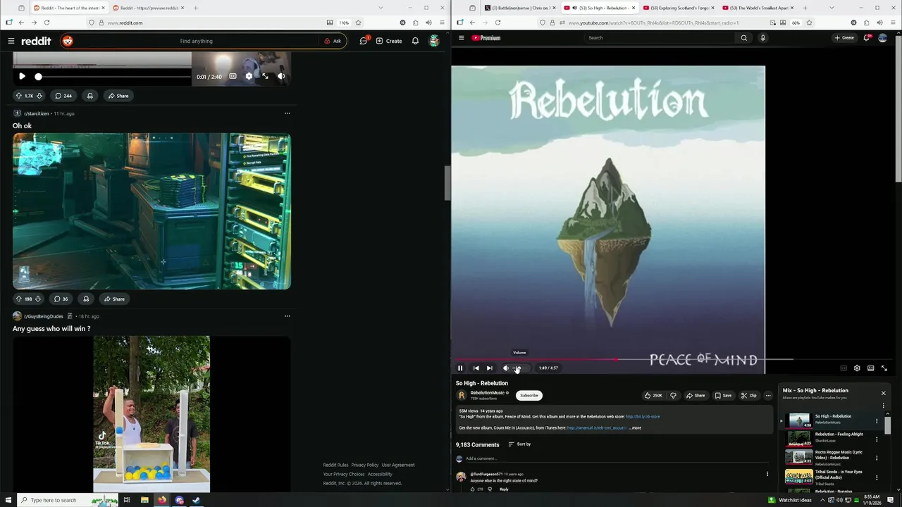The height and width of the screenshot is (507, 902).
Task: Close the Mix - So High playlist panel
Action: [x=883, y=393]
